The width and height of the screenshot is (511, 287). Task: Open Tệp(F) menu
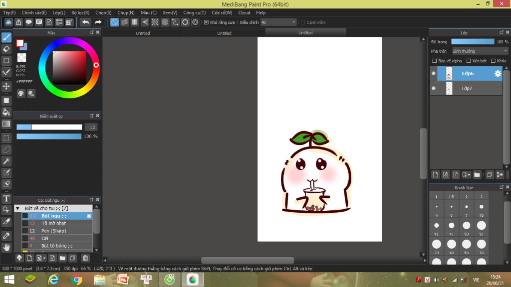coord(9,12)
